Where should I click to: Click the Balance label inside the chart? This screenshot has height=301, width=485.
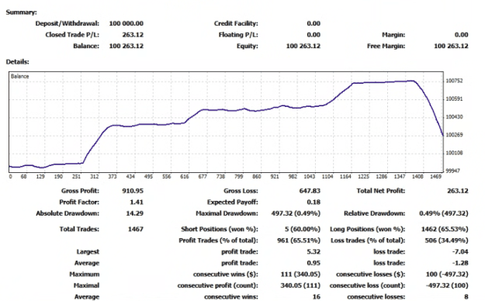pos(20,76)
